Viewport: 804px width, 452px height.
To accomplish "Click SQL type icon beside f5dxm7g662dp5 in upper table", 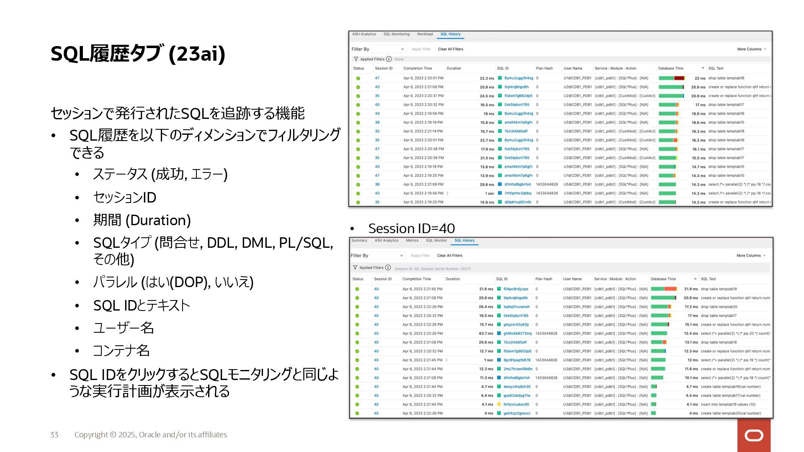I will tap(500, 96).
